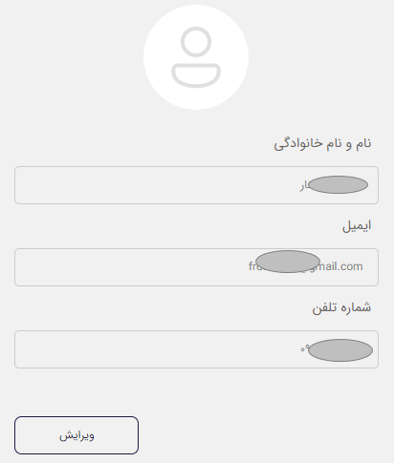Image resolution: width=394 pixels, height=463 pixels.
Task: Select the white circular profile picture area
Action: point(196,57)
